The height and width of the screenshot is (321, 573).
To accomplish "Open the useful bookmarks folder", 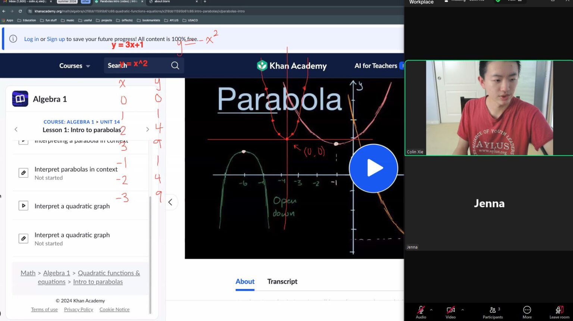I will (85, 20).
